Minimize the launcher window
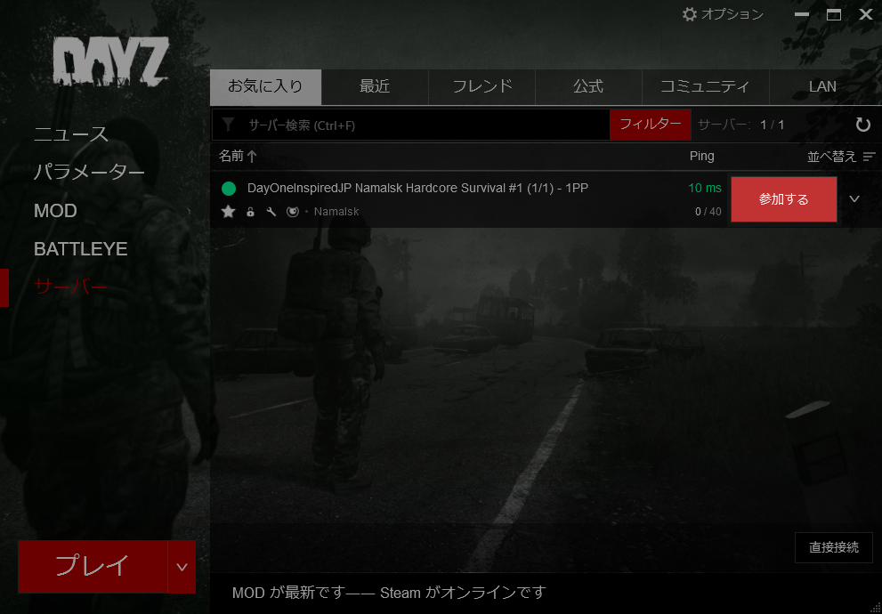The image size is (882, 614). pos(802,14)
